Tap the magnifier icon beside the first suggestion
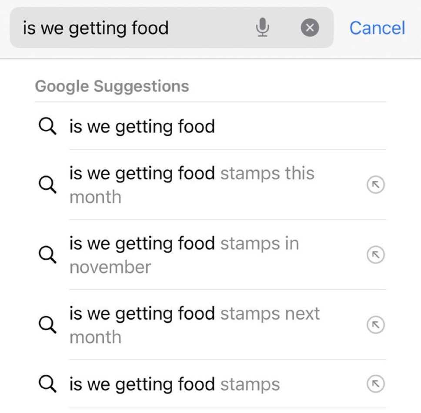This screenshot has width=421, height=413. (x=47, y=127)
